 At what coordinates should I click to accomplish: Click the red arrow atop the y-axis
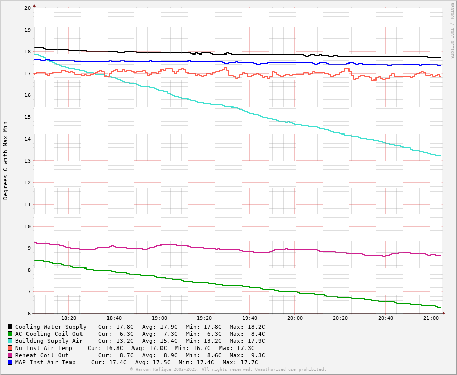tap(34, 6)
